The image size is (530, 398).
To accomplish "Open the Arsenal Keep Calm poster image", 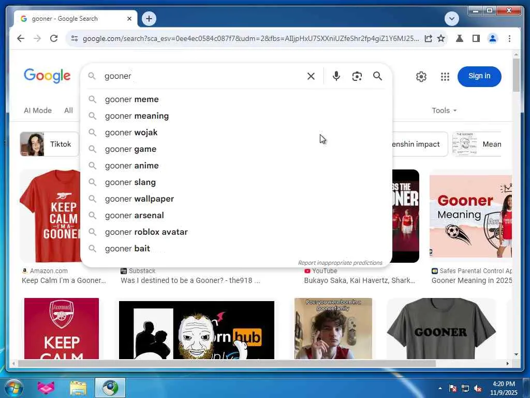I will (x=62, y=328).
